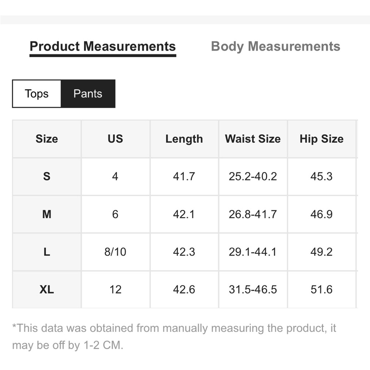Click the 8/10 US size cell
Image resolution: width=370 pixels, height=370 pixels.
click(115, 252)
